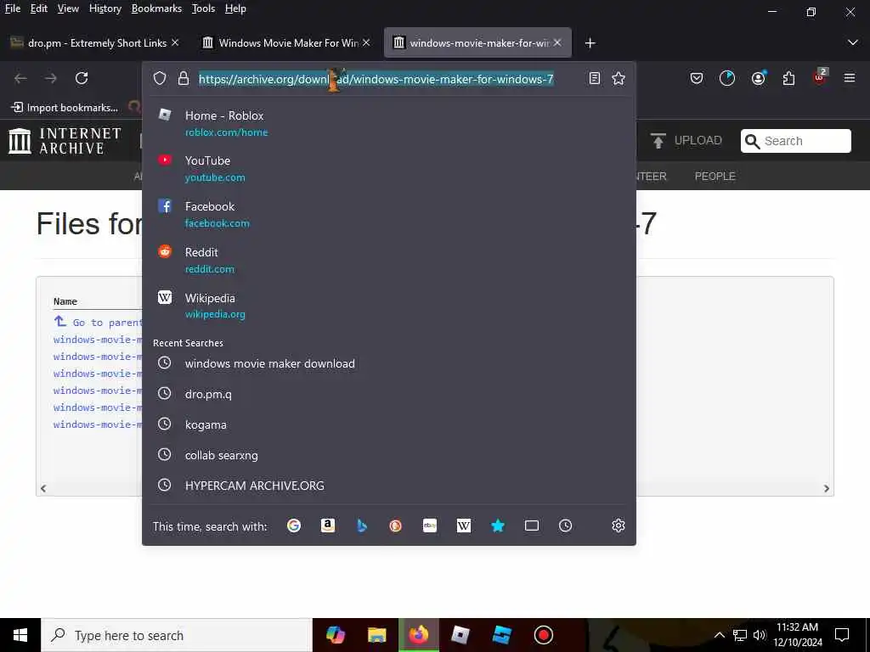Go back one page
Image resolution: width=870 pixels, height=652 pixels.
(20, 78)
